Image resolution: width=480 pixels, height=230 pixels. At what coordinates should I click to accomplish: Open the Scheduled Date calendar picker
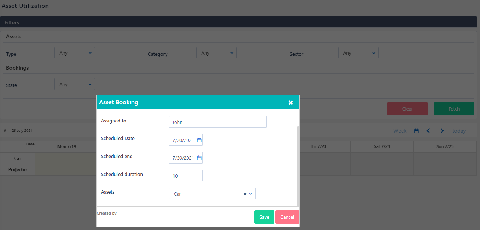coord(199,139)
